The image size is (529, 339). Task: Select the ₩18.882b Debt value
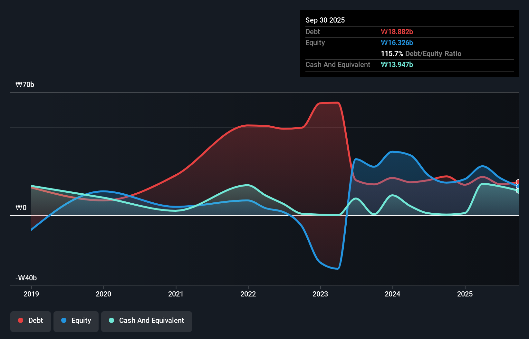coord(397,32)
